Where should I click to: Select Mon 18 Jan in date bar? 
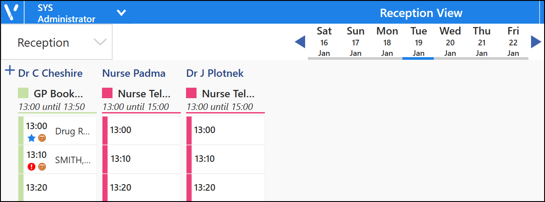click(387, 42)
